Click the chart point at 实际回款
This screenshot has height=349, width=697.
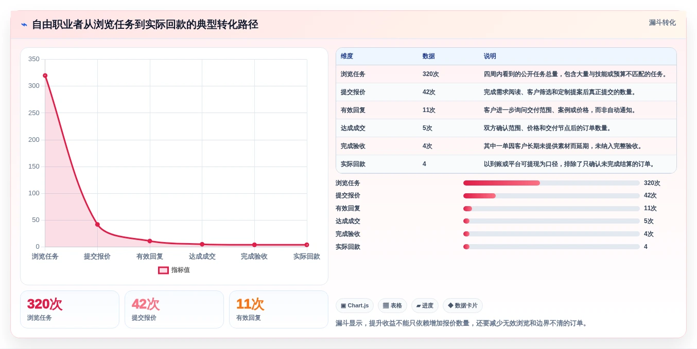tap(307, 245)
